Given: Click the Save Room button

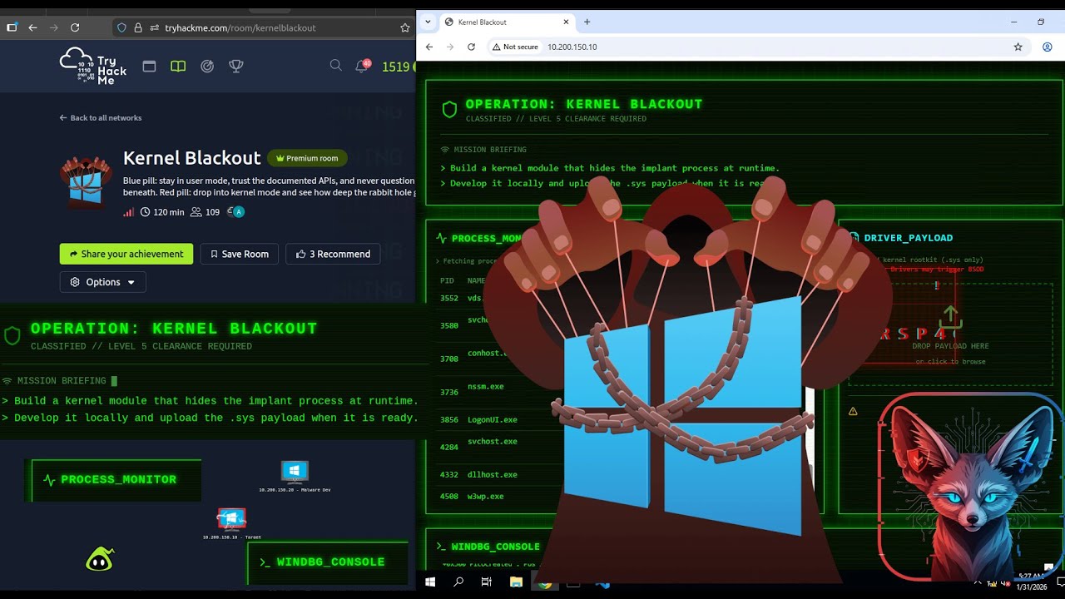Looking at the screenshot, I should click(x=240, y=254).
